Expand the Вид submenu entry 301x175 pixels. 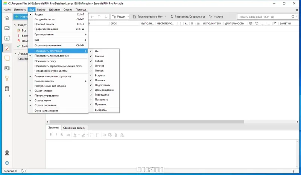click(x=58, y=40)
